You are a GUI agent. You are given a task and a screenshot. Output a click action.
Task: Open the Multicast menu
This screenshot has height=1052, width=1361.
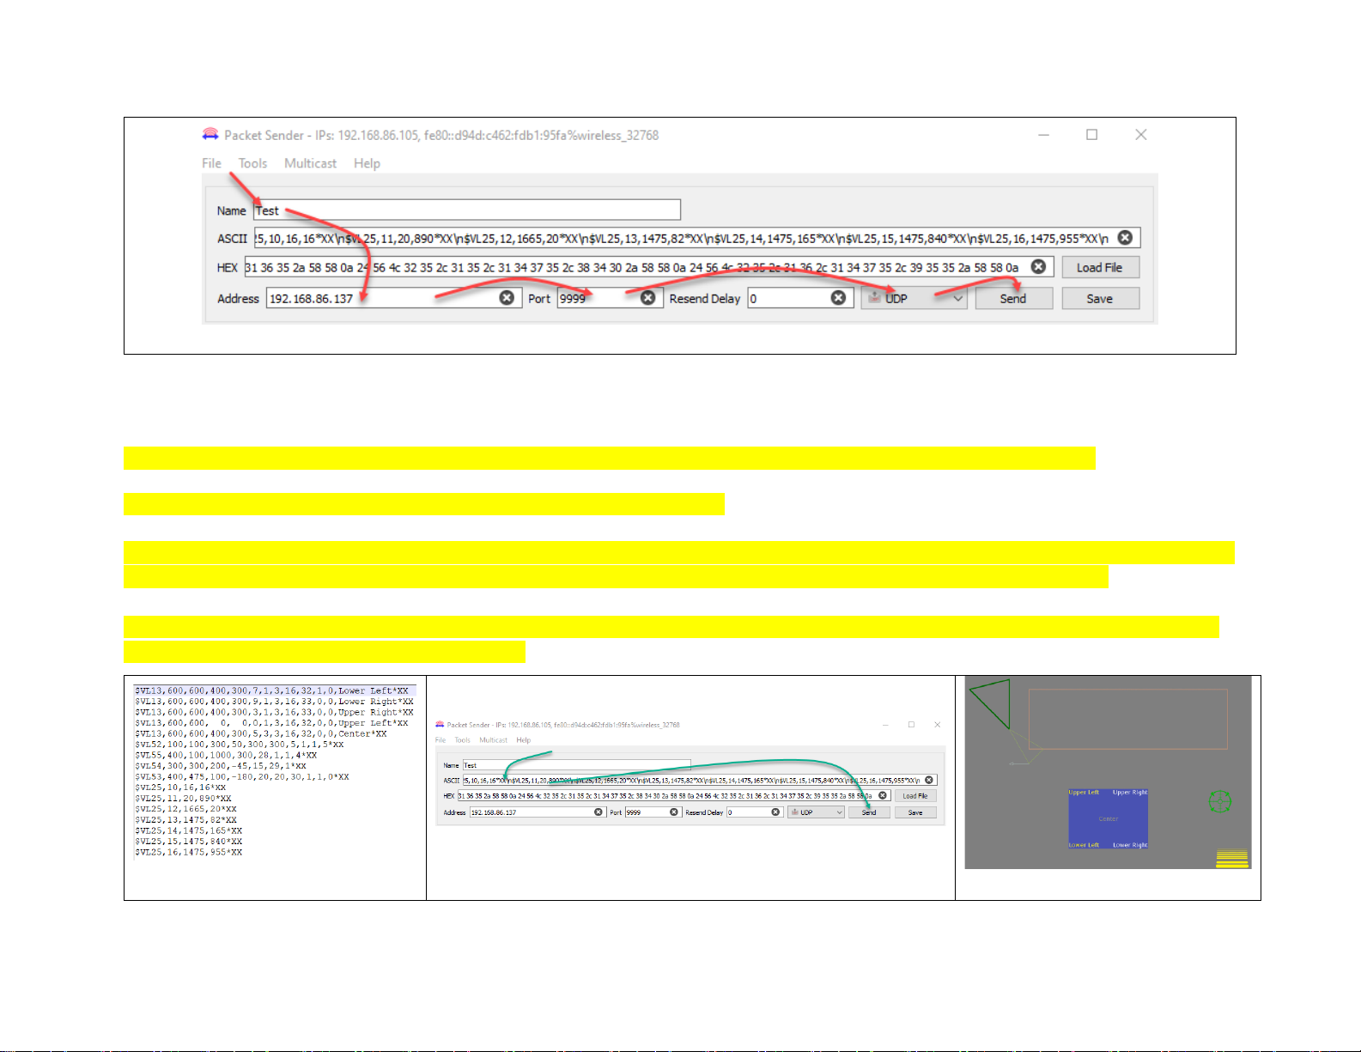click(310, 163)
